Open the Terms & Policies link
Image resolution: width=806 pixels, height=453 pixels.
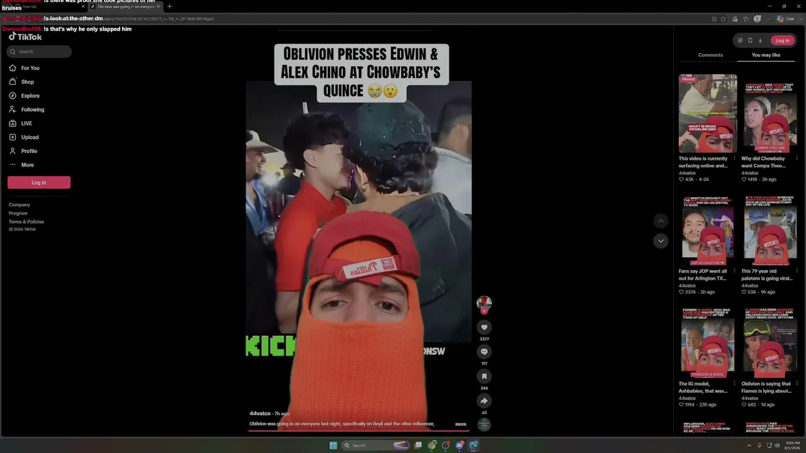tap(26, 221)
